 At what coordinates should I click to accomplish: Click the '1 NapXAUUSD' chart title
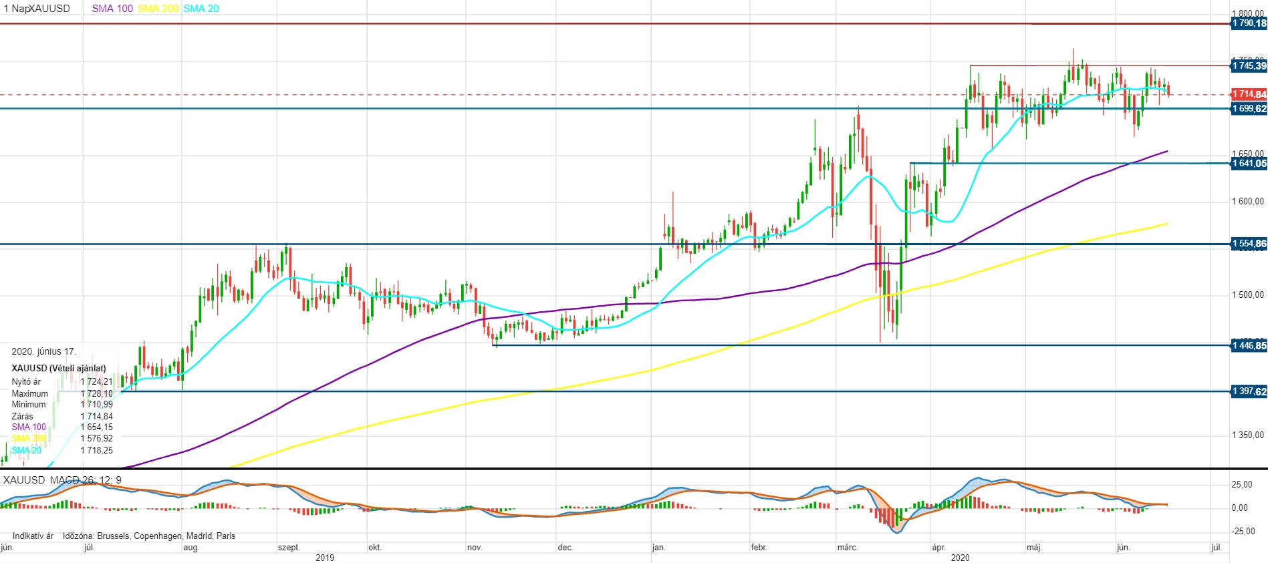[x=37, y=9]
